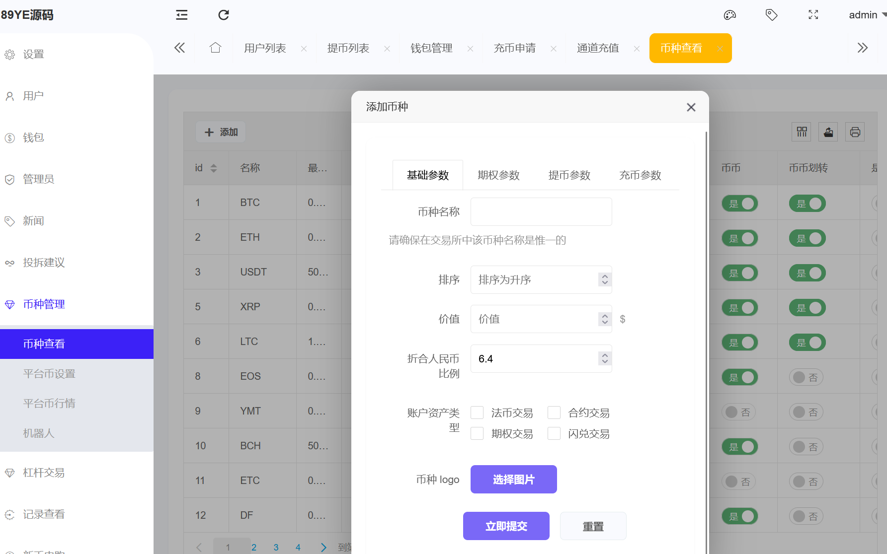
Task: Expand the 杠杆交易 sidebar menu
Action: click(x=44, y=473)
